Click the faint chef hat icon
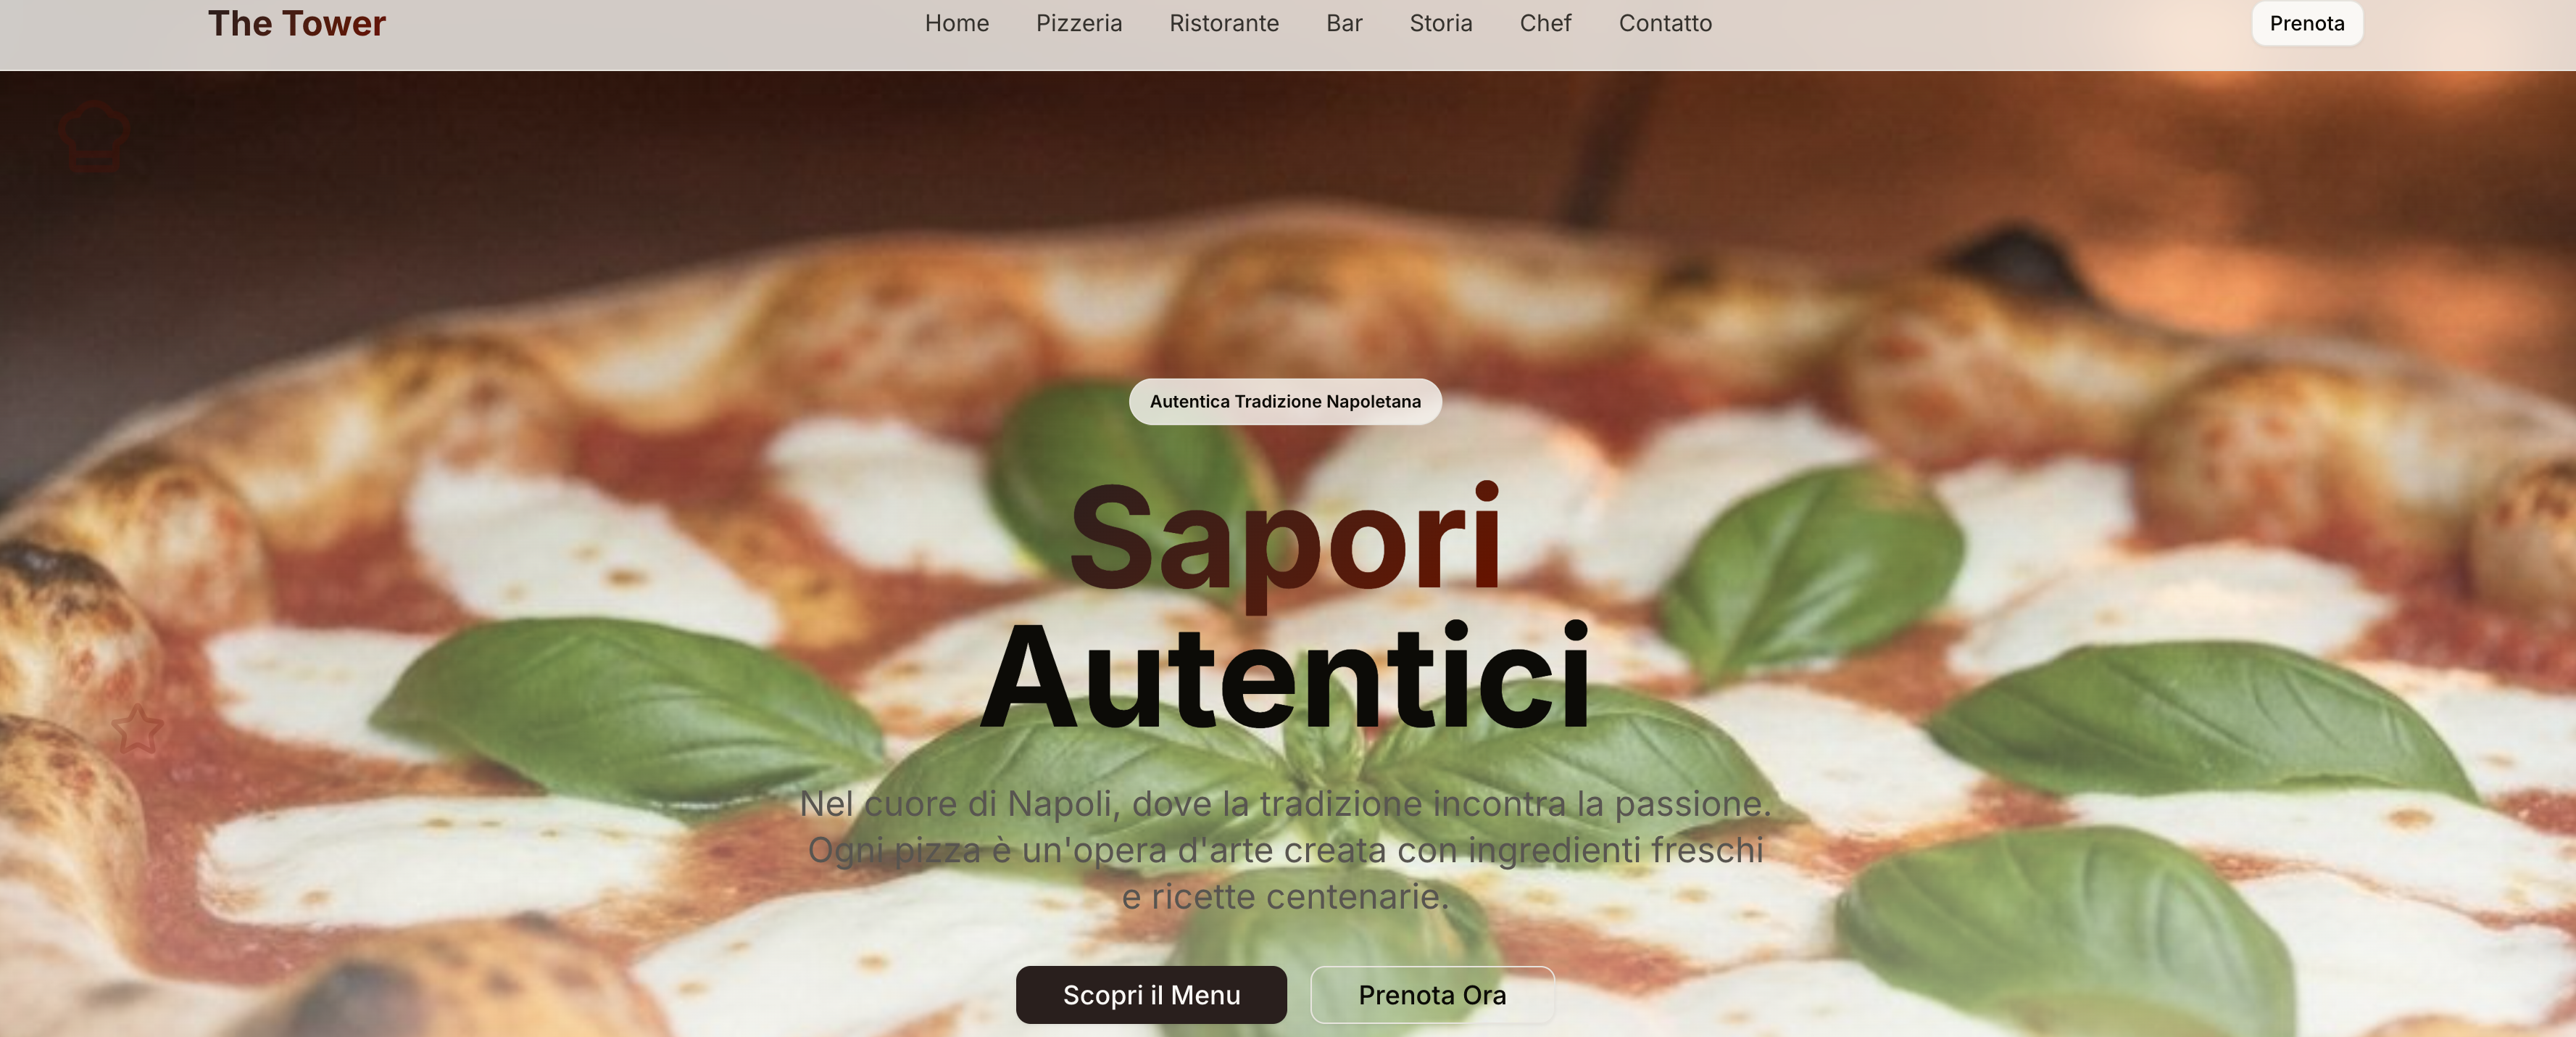Screen dimensions: 2576x1037 coord(94,137)
